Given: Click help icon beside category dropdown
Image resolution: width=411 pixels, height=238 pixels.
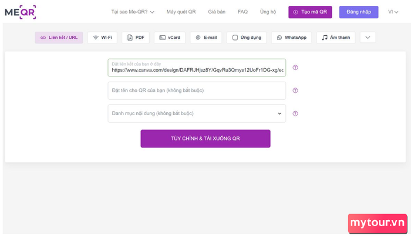Looking at the screenshot, I should click(295, 113).
